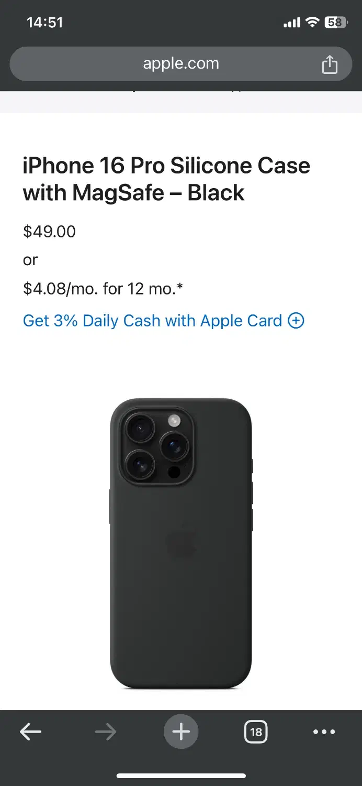Tap the home indicator bar at bottom

181,776
